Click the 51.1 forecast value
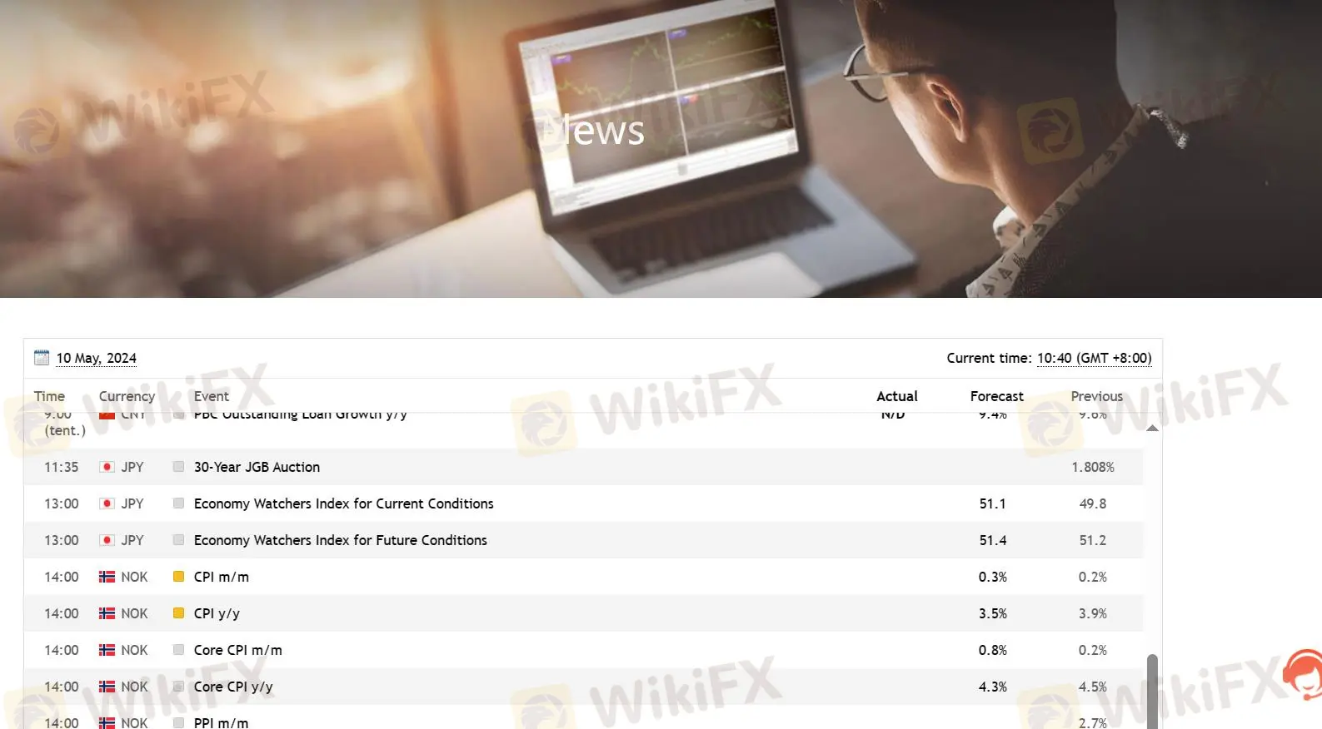 point(993,503)
